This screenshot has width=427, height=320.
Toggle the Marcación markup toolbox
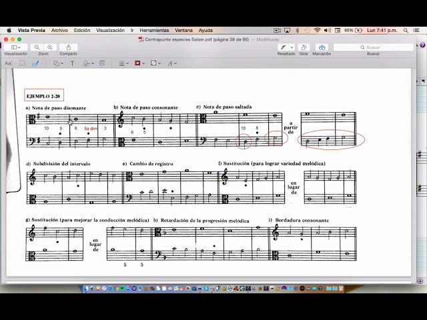click(x=322, y=47)
